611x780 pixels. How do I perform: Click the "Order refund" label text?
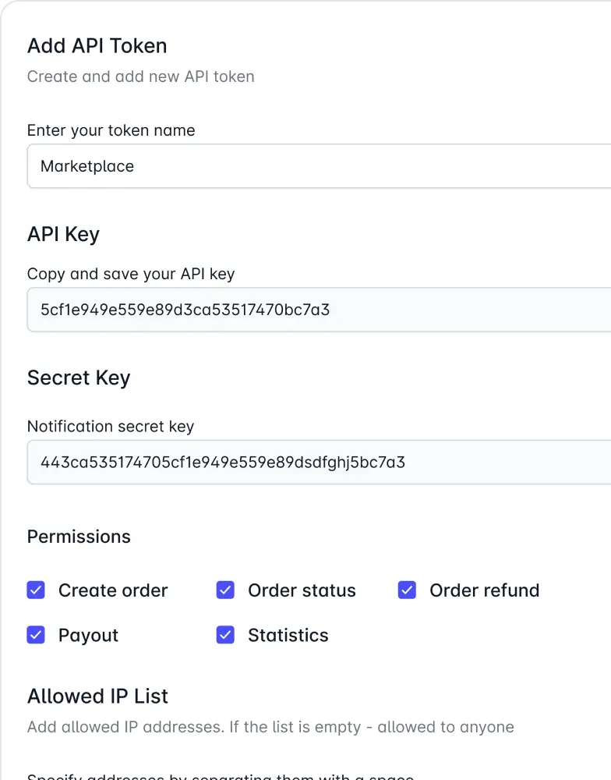484,590
